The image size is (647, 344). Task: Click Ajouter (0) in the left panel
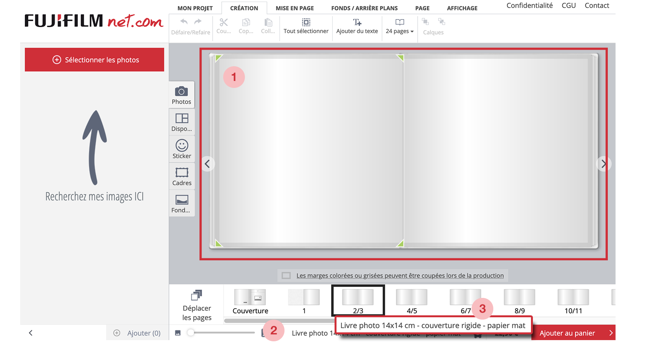(x=137, y=333)
